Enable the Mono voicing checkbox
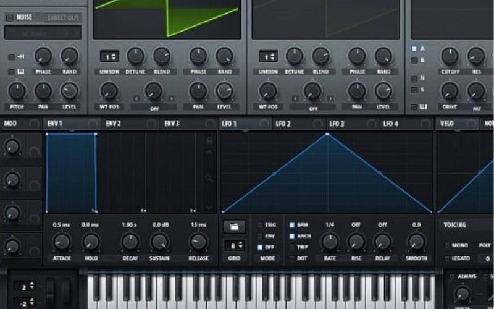The width and height of the screenshot is (494, 309). click(447, 245)
